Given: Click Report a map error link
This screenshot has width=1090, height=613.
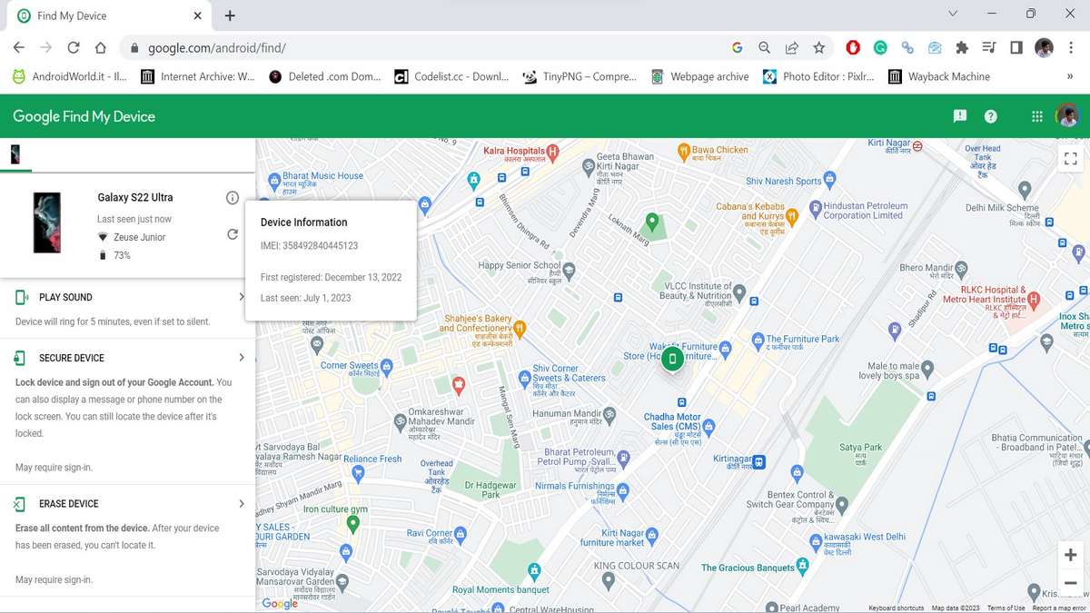Looking at the screenshot, I should coord(1059,608).
